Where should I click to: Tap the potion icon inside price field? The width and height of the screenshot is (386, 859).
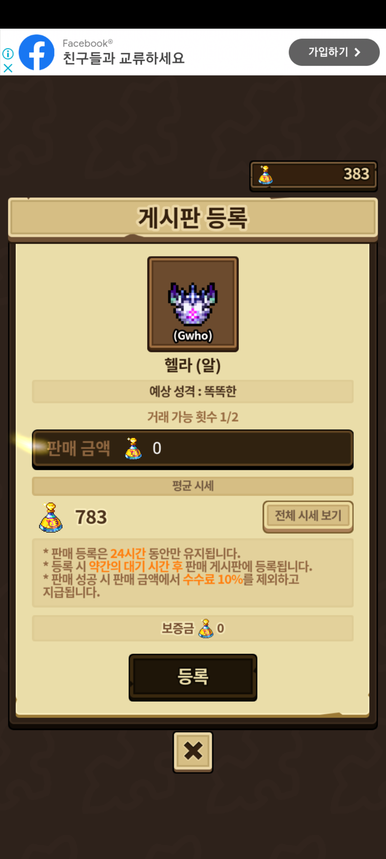133,448
